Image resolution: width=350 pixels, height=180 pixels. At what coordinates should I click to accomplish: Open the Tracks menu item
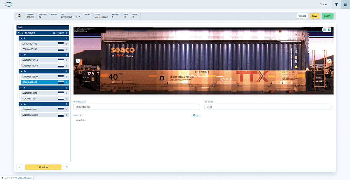tap(323, 4)
